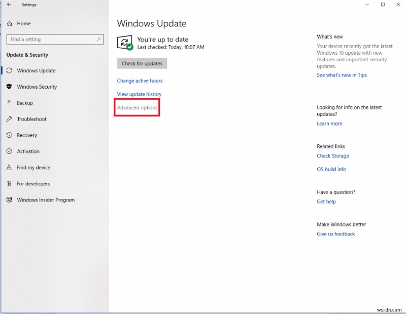
Task: Open the Advanced options link
Action: (x=137, y=107)
